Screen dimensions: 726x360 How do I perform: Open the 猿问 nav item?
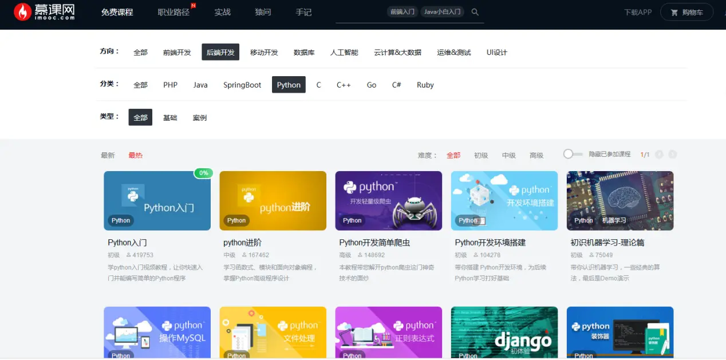[263, 12]
